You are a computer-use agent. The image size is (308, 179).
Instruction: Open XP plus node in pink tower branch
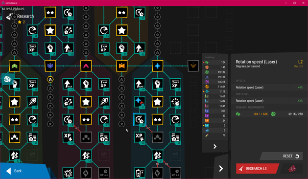(68, 137)
